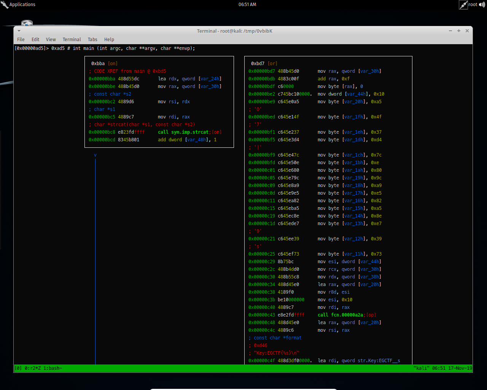Click the root user label in panel

click(x=473, y=5)
